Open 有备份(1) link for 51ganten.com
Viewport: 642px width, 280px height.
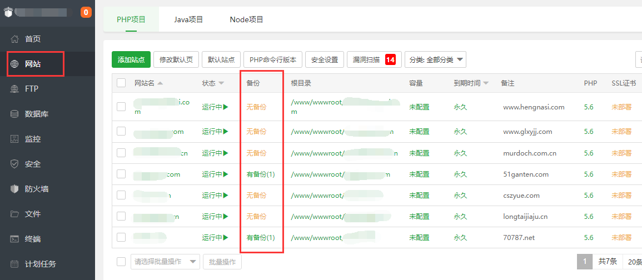[x=260, y=174]
